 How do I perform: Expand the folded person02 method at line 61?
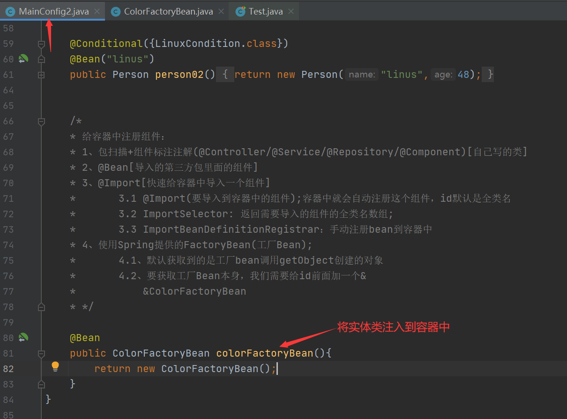click(41, 75)
